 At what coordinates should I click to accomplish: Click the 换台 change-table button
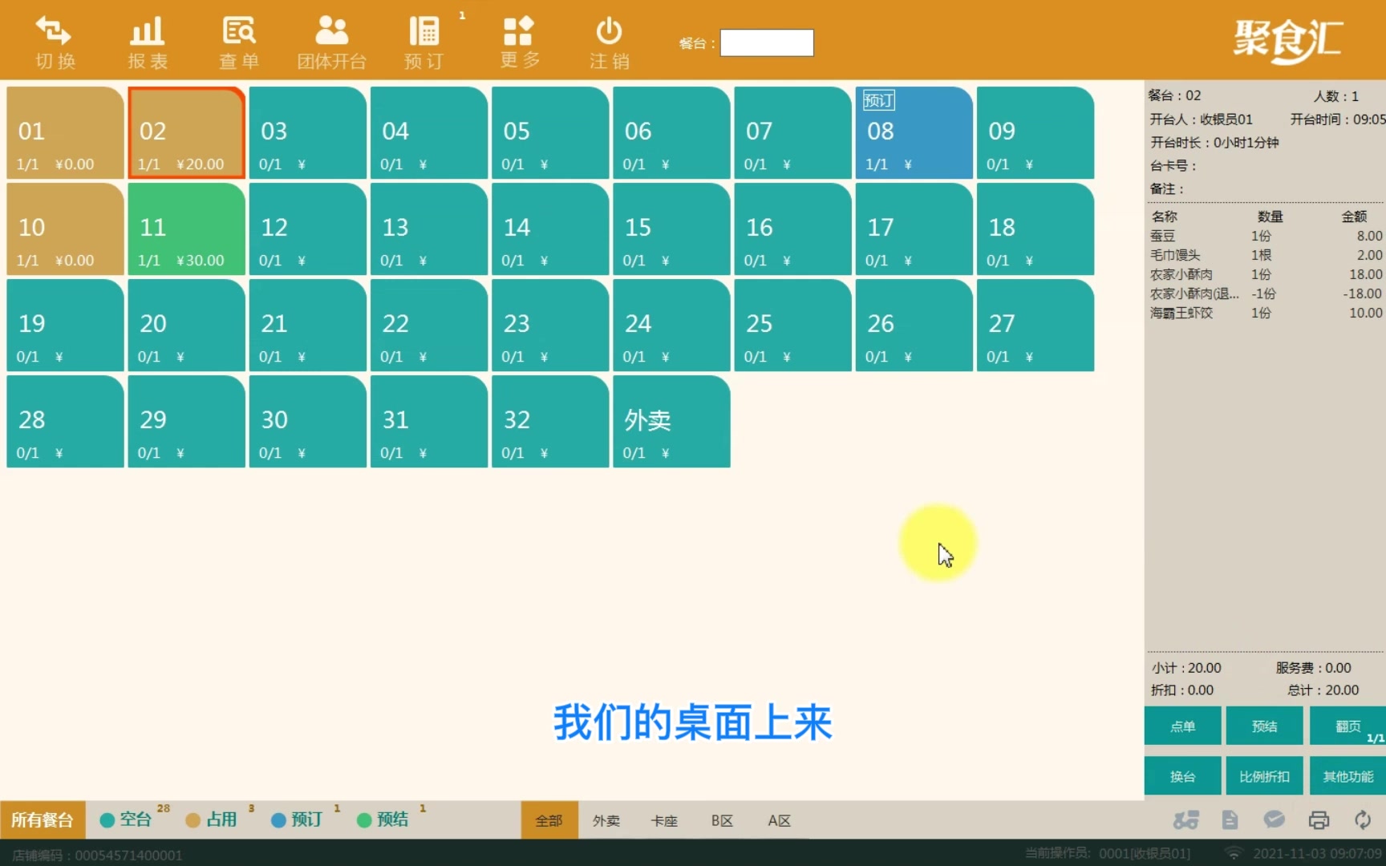pyautogui.click(x=1182, y=776)
